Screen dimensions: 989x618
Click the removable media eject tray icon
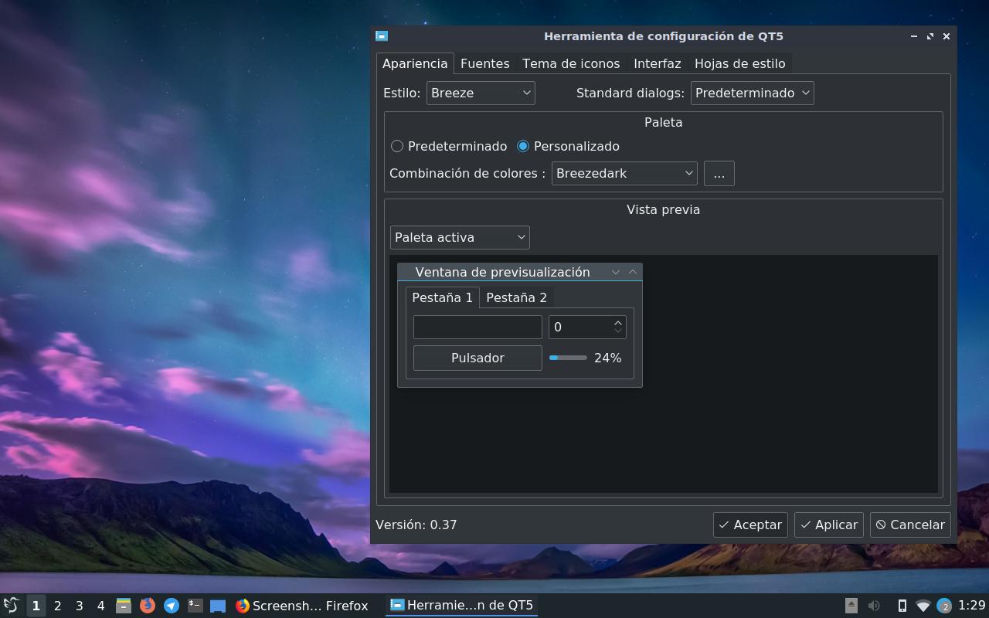tap(851, 606)
